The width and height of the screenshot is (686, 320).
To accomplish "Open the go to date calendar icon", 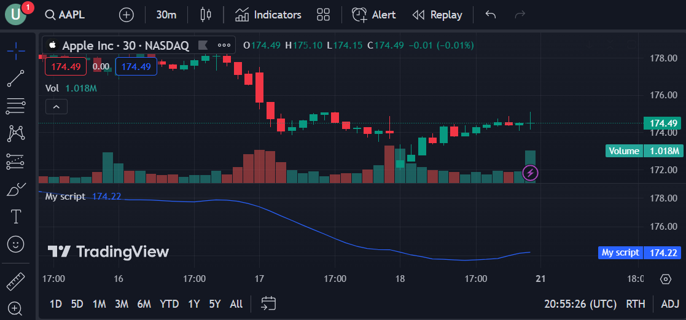I will (x=268, y=303).
